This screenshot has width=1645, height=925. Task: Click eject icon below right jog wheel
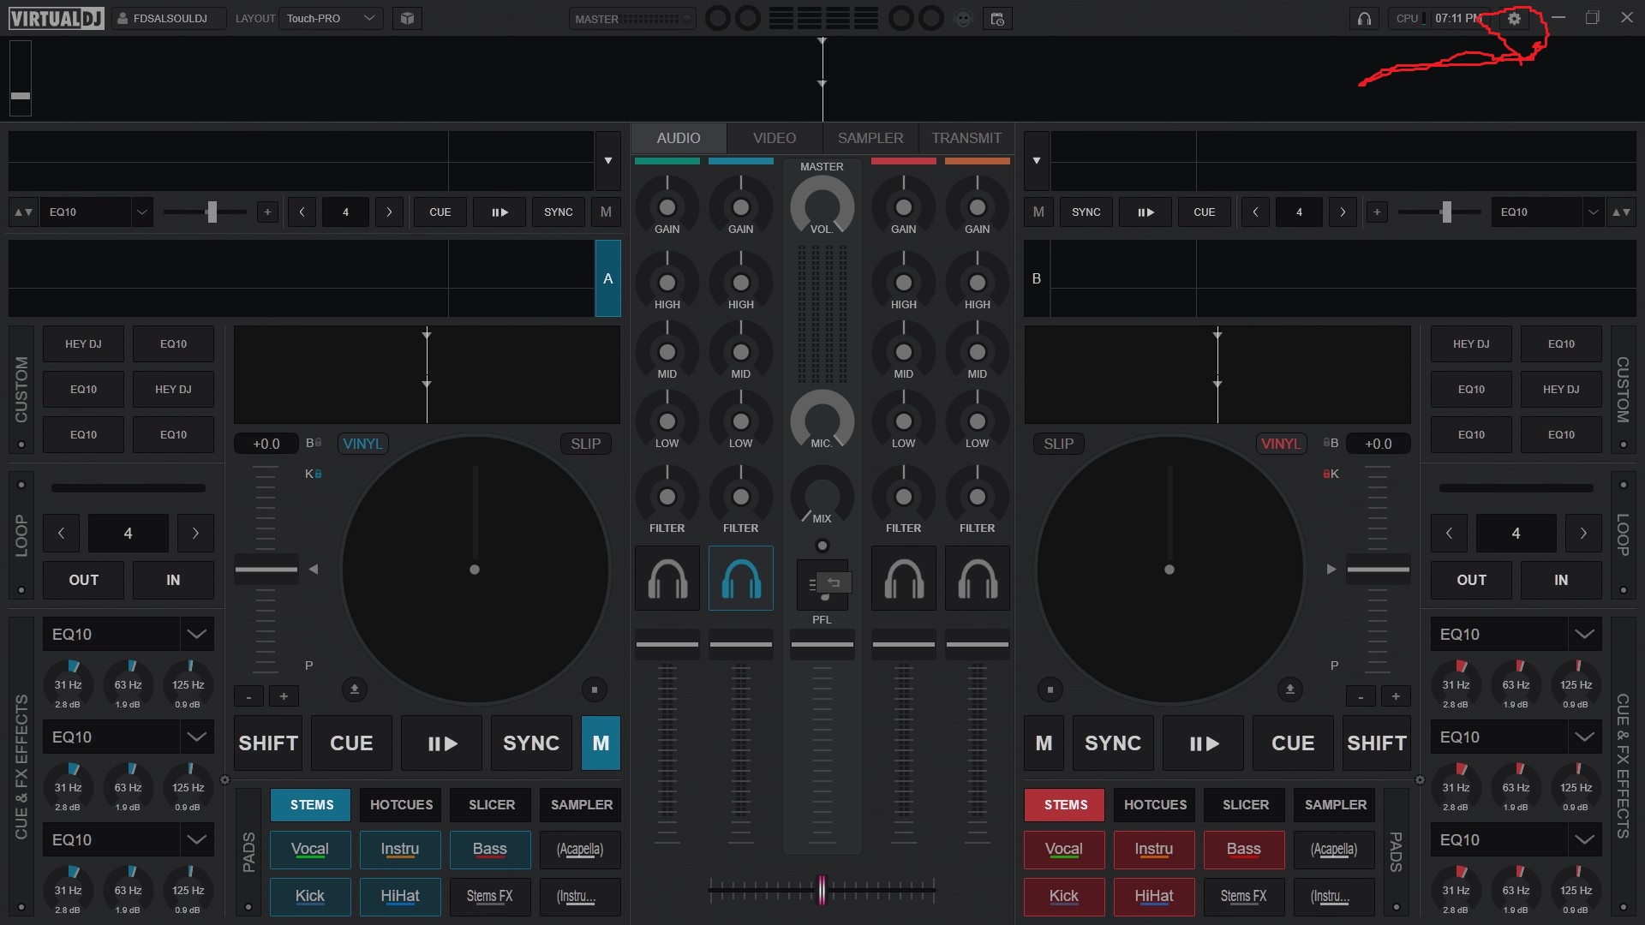point(1289,689)
